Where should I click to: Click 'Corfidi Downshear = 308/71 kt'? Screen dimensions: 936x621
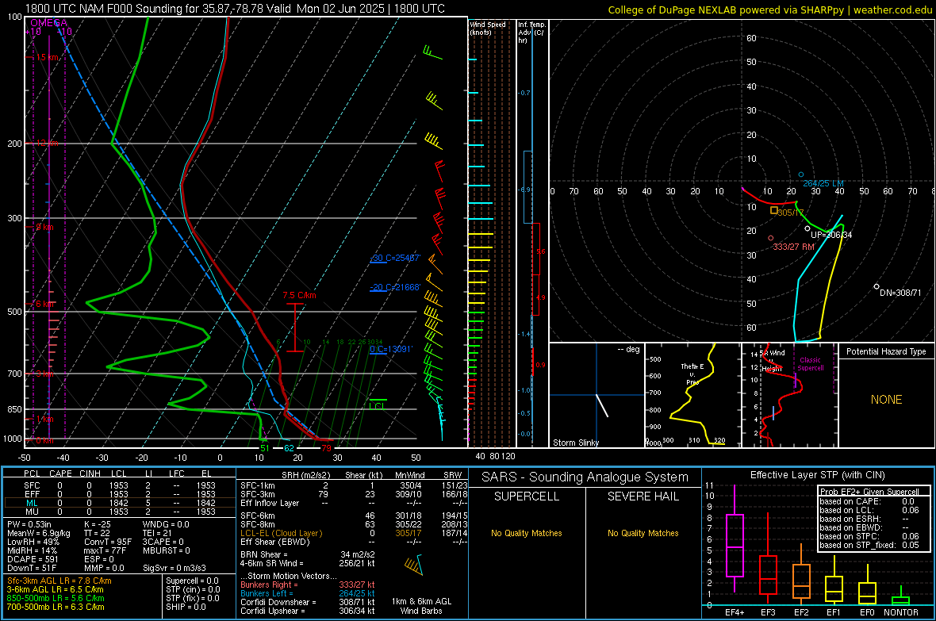(x=308, y=602)
